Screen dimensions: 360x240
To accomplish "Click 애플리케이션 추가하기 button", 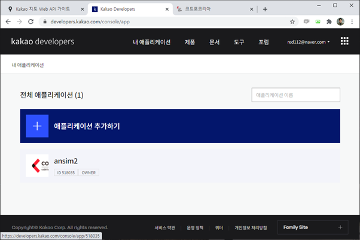I will 180,126.
